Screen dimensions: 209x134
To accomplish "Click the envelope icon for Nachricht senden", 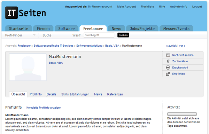I will 168,55.
